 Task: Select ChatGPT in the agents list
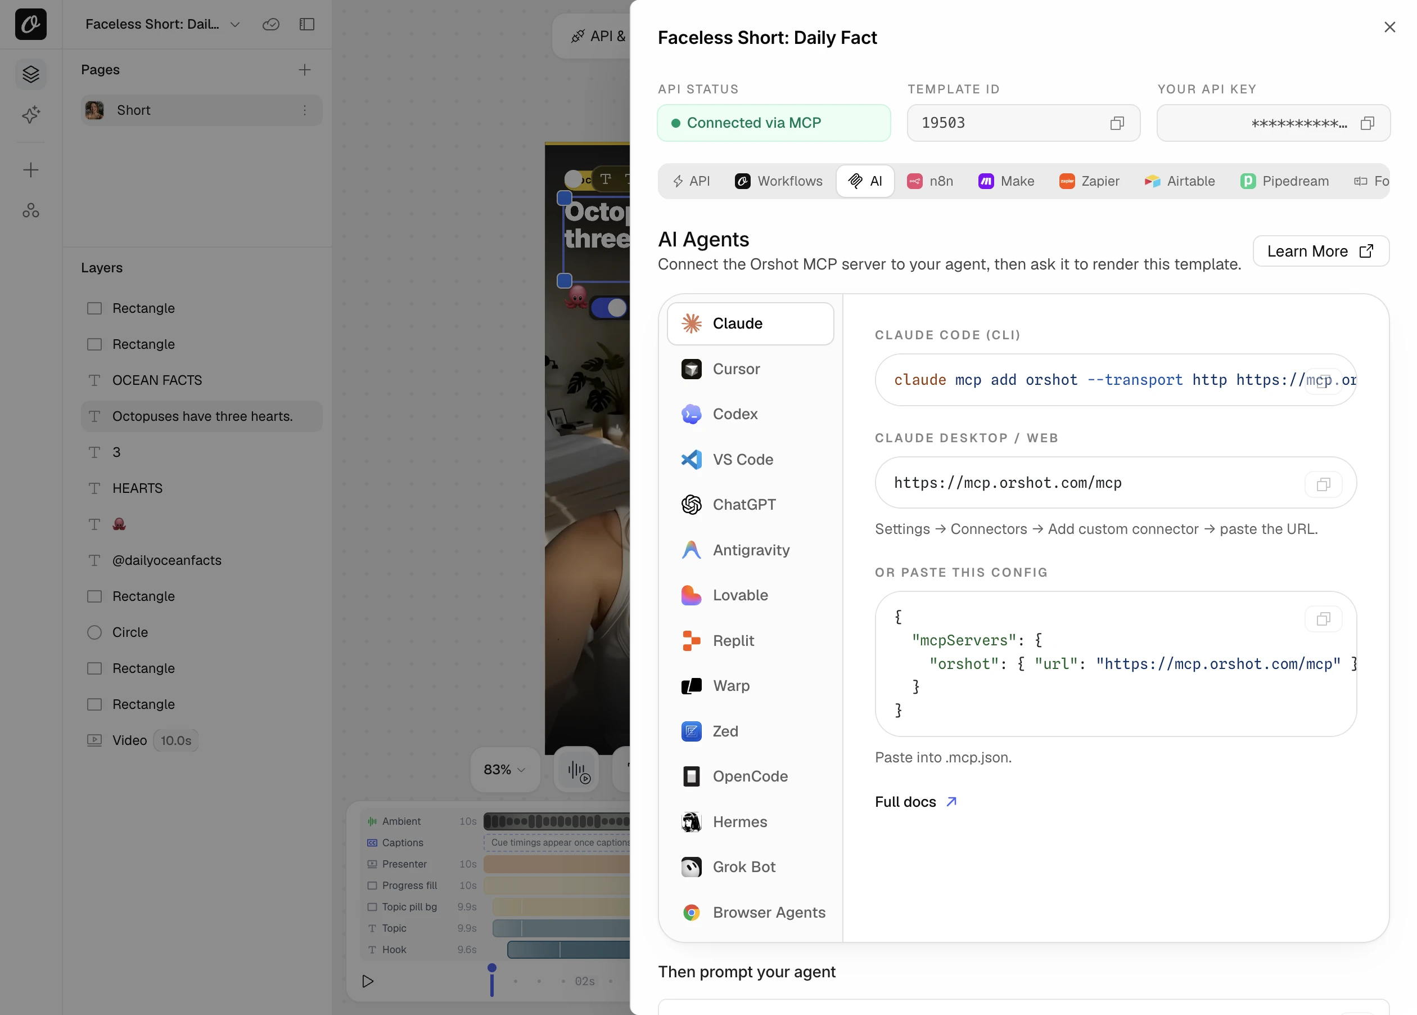750,504
